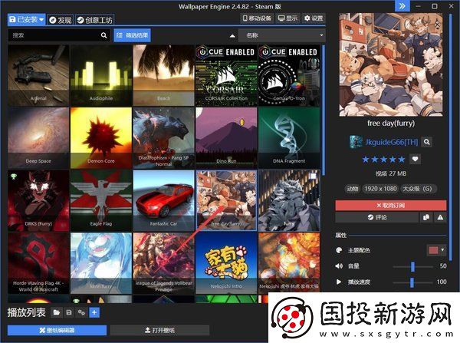Open the 移动设备 mobile device menu
This screenshot has width=460, height=343.
click(x=257, y=18)
